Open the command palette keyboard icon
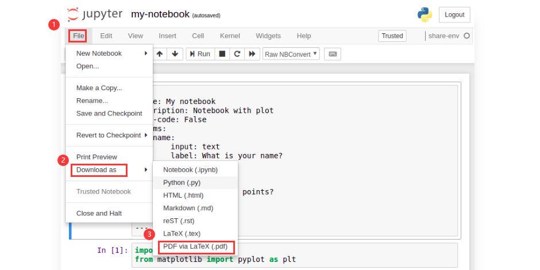This screenshot has width=540, height=270. (333, 54)
